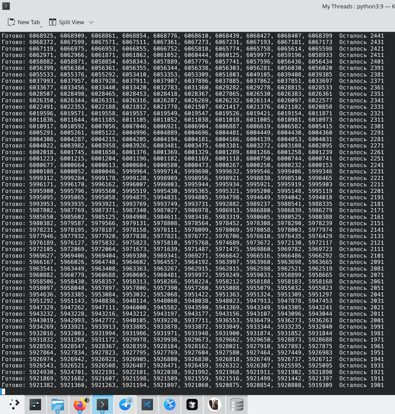The image size is (395, 414).
Task: Select the number 6067119
Action: tap(41, 49)
